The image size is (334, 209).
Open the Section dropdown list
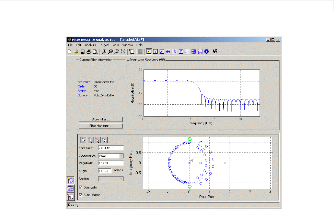(121, 179)
